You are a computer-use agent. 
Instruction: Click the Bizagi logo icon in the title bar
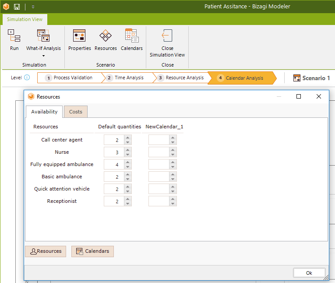click(x=6, y=7)
